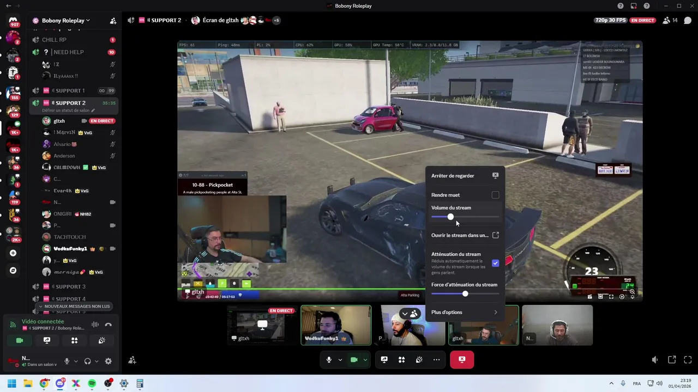The height and width of the screenshot is (392, 698).
Task: Mute microphone in bottom call controls
Action: [x=329, y=360]
